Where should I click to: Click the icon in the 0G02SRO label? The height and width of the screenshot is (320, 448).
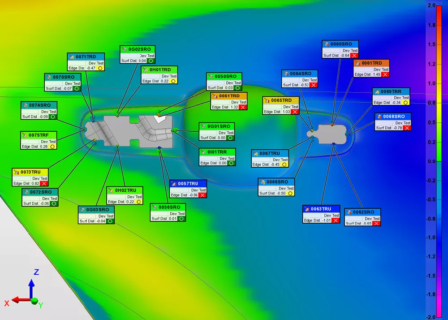coord(124,49)
